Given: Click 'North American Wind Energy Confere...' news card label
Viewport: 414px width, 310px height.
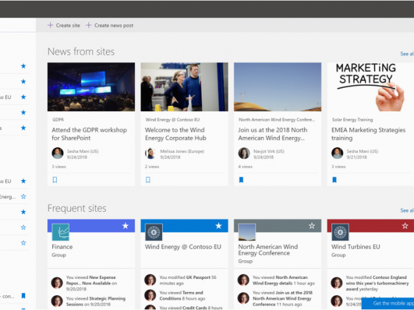Looking at the screenshot, I should pos(277,119).
